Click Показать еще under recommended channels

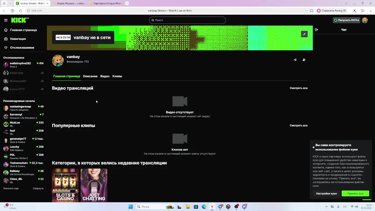click(11, 188)
